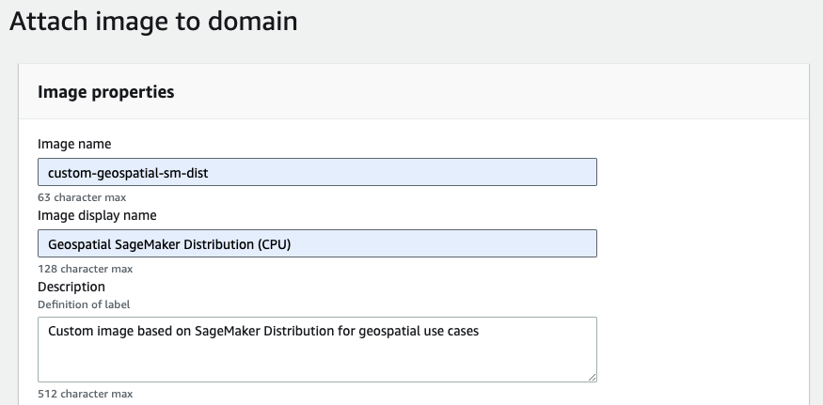Click the "Definition of label" hint text
This screenshot has height=405, width=823.
tap(84, 304)
